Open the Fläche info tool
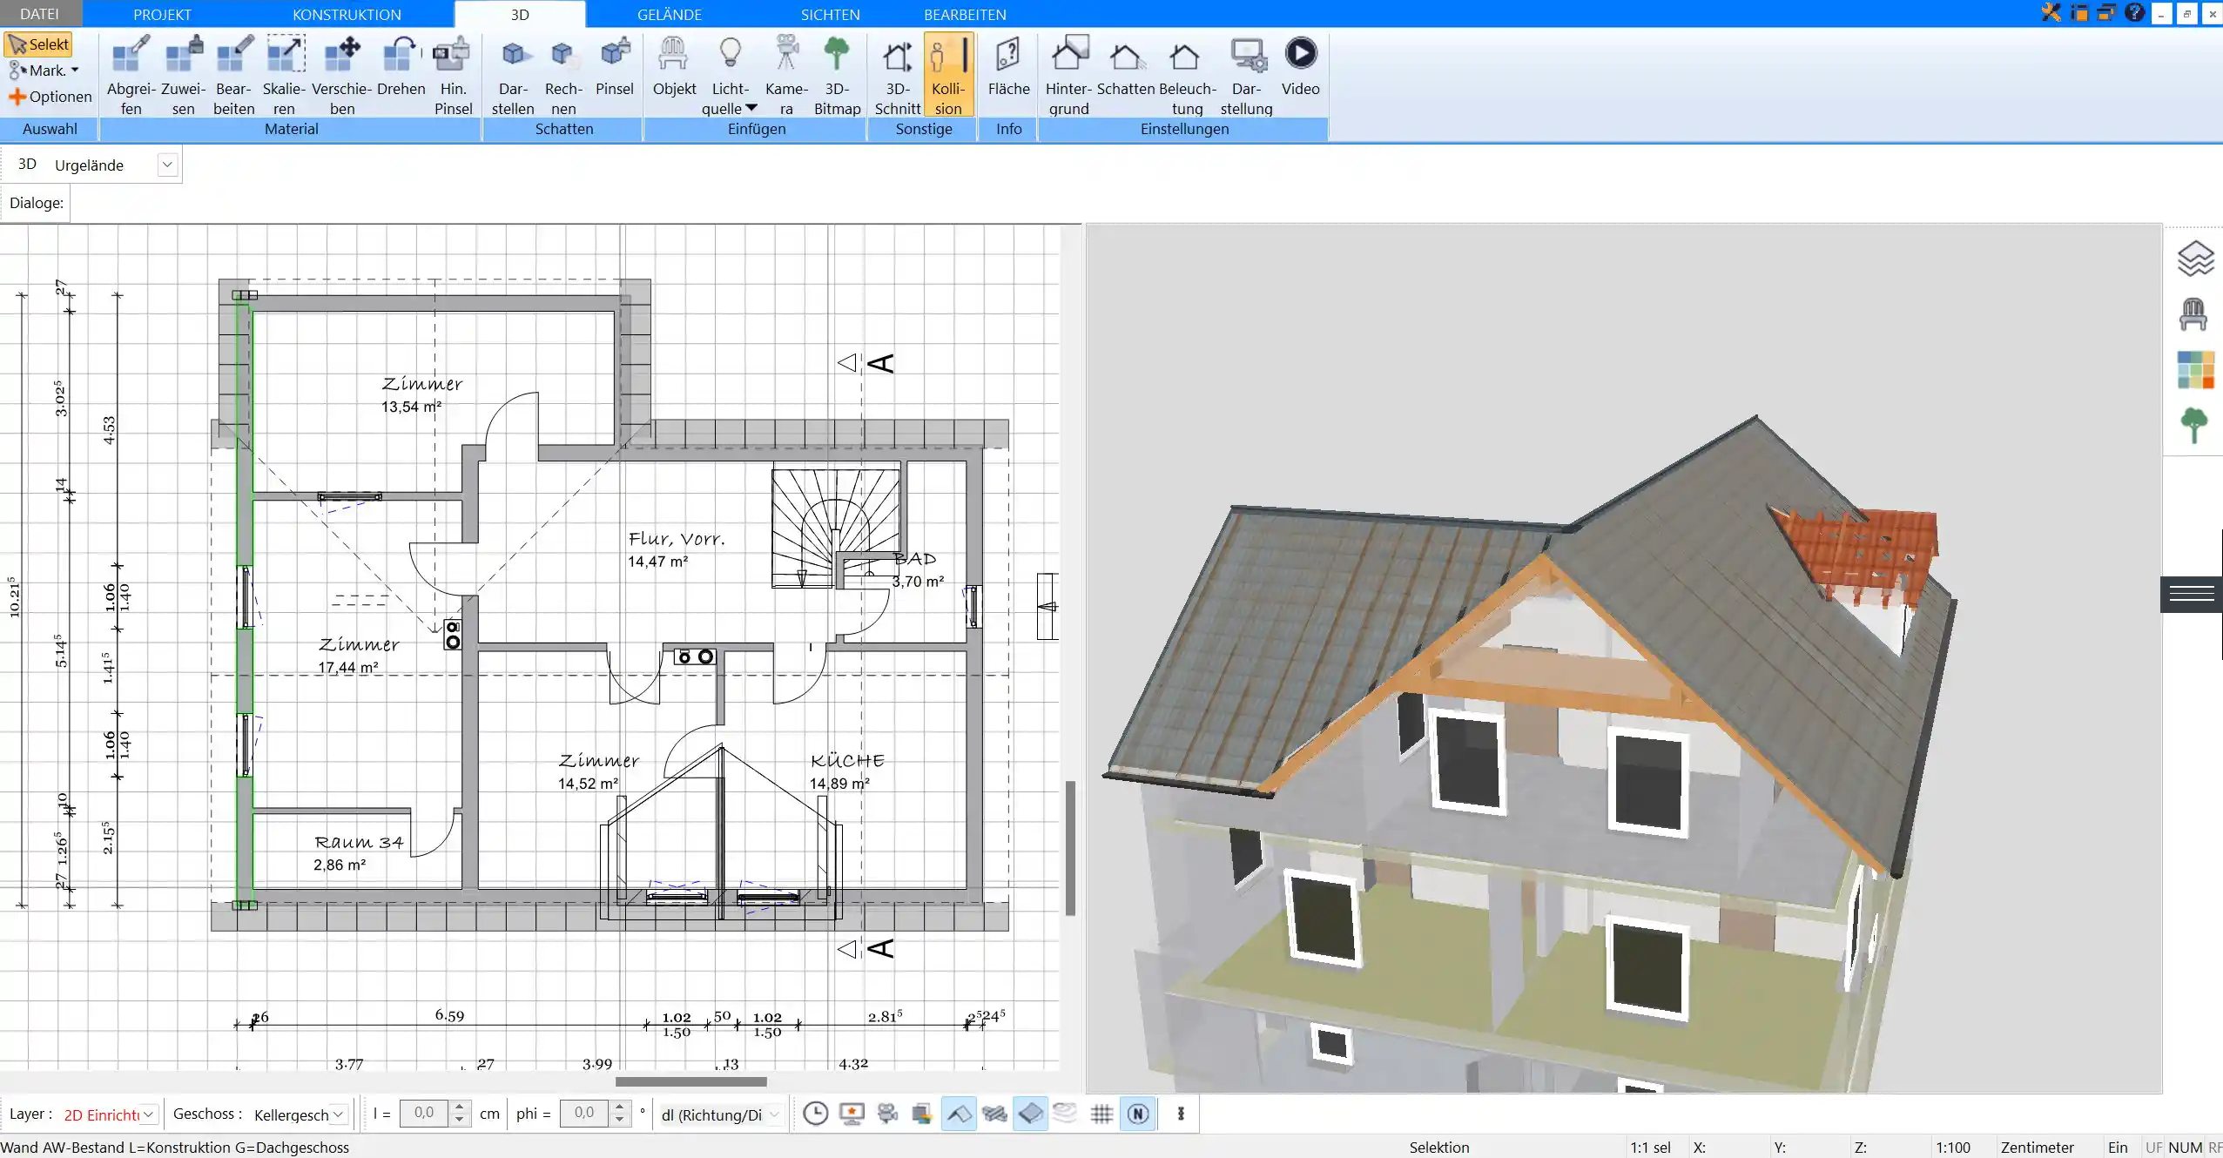 pyautogui.click(x=1008, y=66)
